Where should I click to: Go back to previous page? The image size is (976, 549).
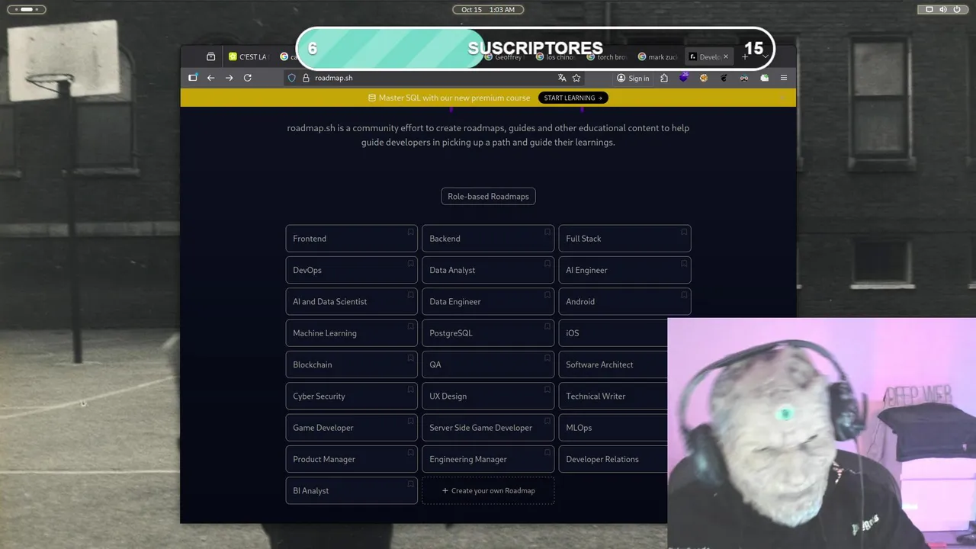(211, 78)
